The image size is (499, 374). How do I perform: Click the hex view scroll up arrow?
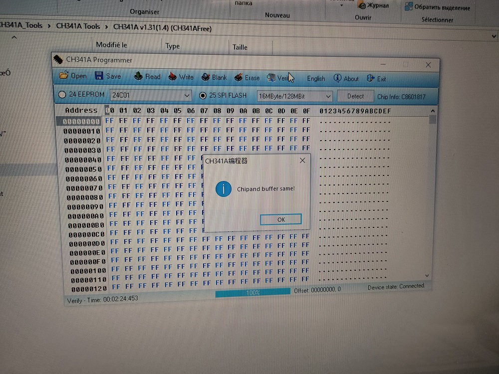click(433, 111)
